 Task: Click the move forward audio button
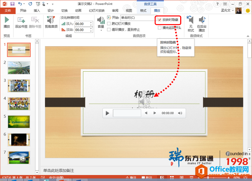[x=155, y=113]
